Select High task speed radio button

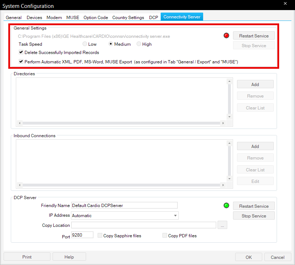coord(139,44)
